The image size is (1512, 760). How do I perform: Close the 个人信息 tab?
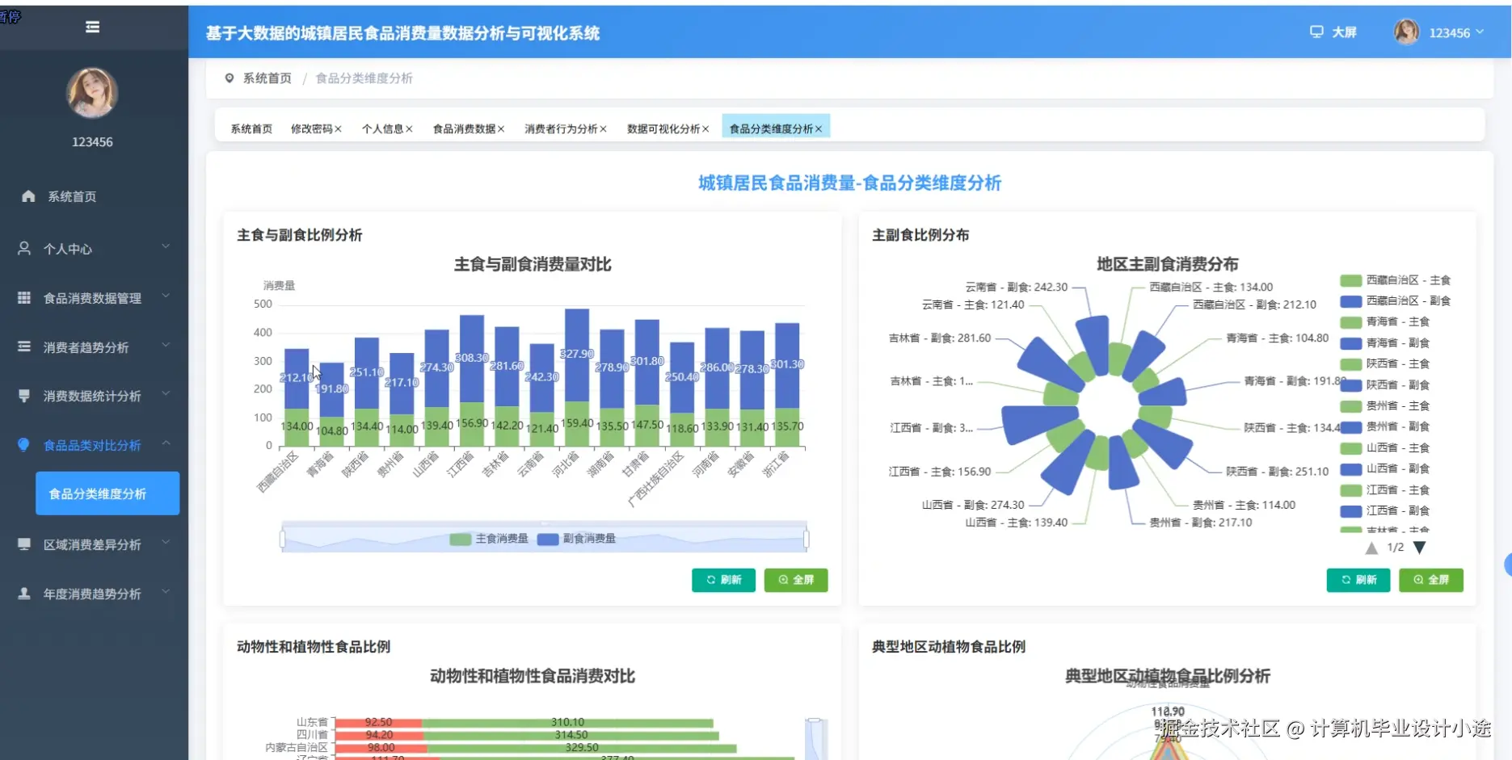click(409, 129)
